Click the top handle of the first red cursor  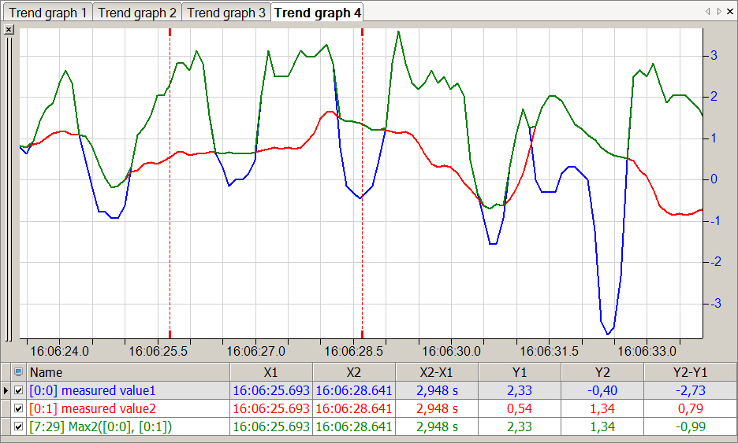170,32
